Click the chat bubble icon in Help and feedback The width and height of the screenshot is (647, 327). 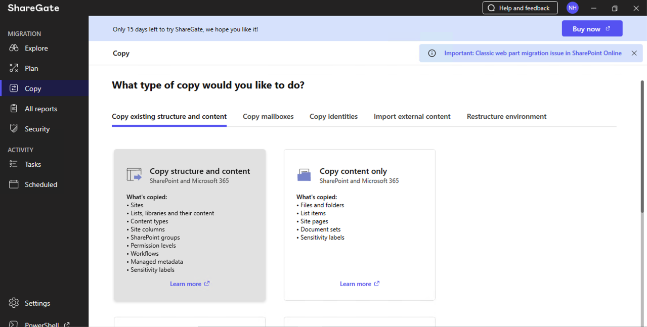pos(491,8)
